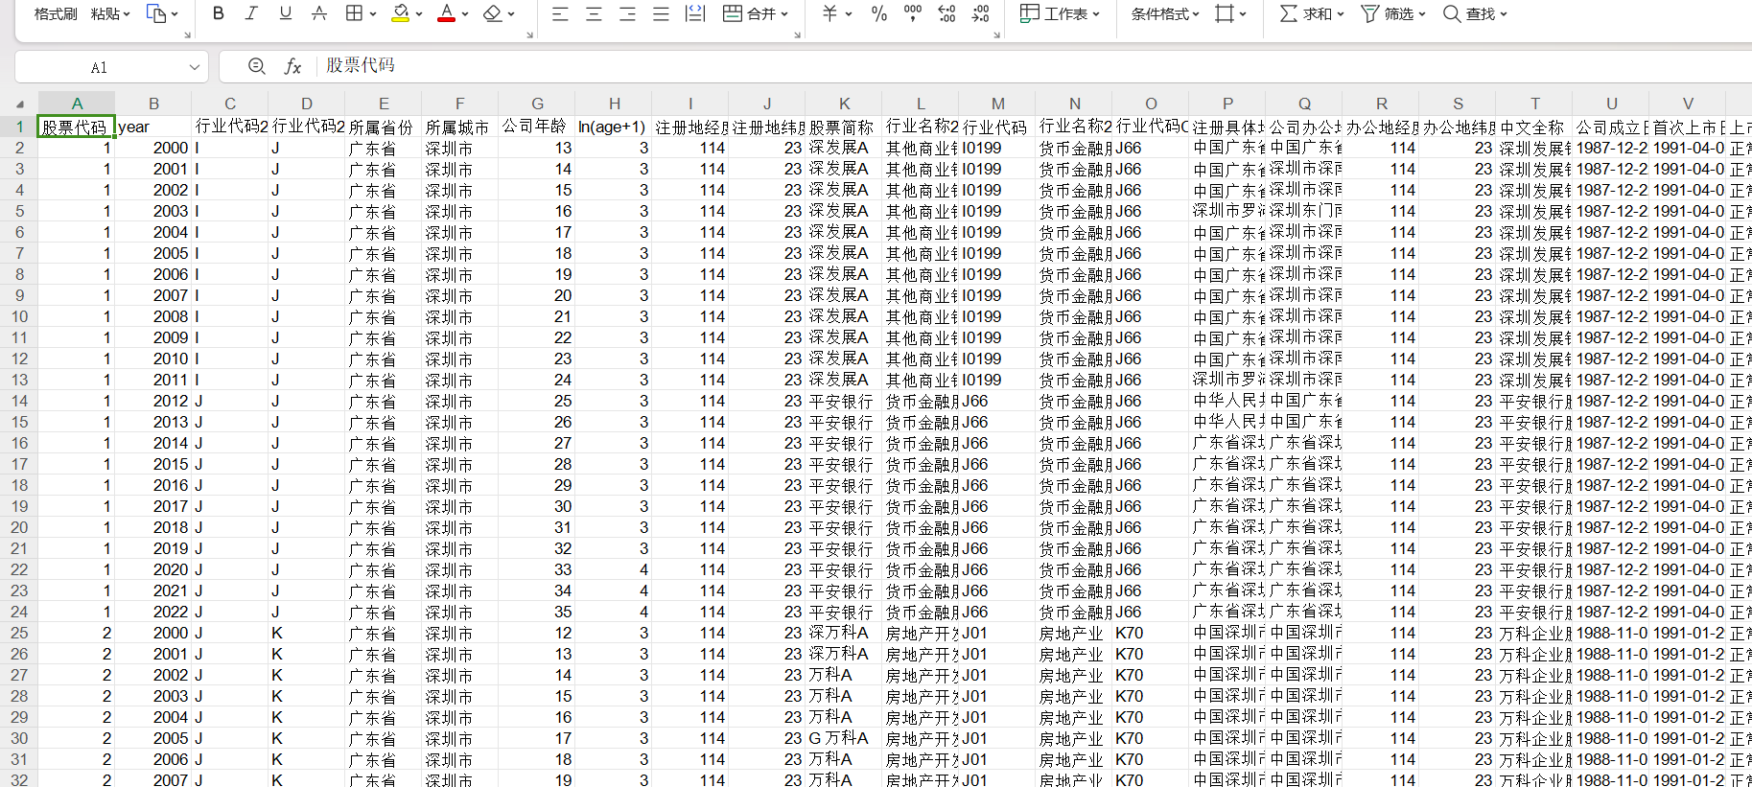The image size is (1752, 787).
Task: Open the Conditional Format (条件格式) menu
Action: 1165,14
